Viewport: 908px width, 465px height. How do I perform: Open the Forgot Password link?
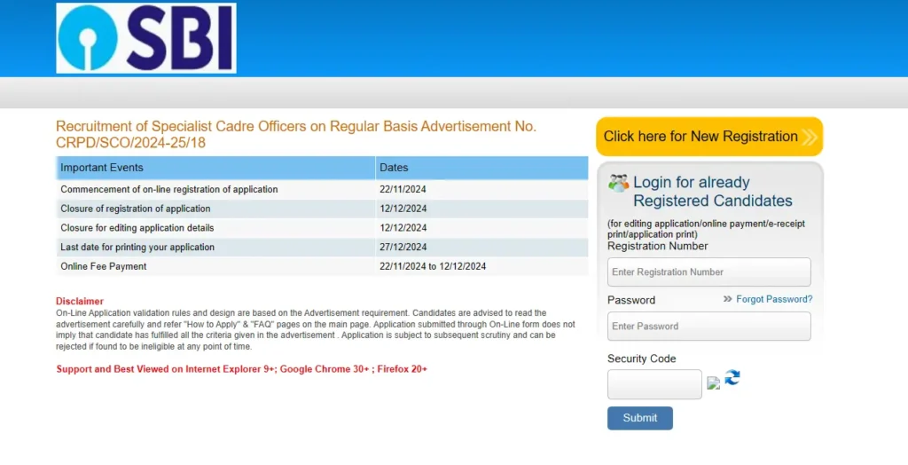pos(773,299)
